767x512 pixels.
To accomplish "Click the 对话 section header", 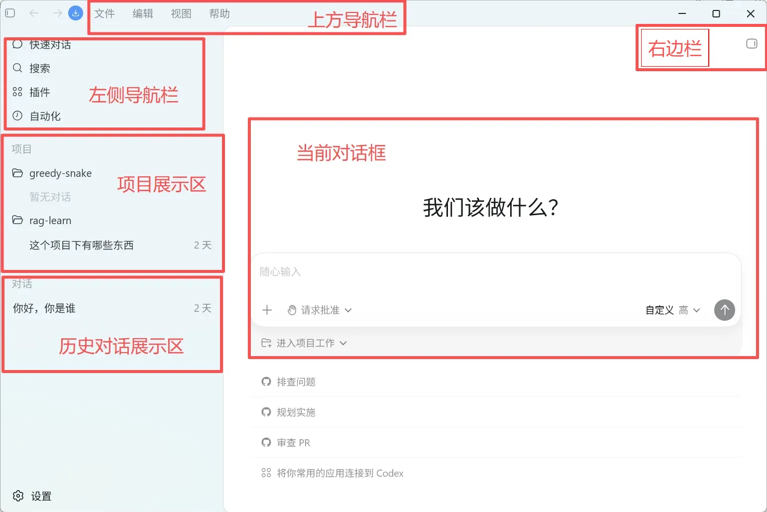I will click(x=22, y=284).
